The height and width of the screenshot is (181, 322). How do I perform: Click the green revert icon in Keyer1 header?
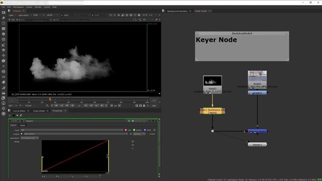[129, 121]
